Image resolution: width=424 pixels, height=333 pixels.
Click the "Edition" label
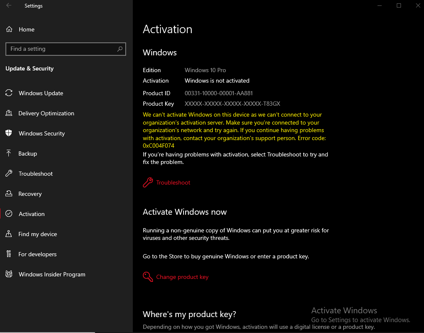coord(152,70)
